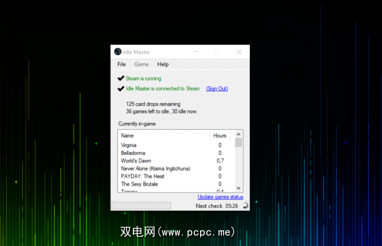
Task: Click the 125 card drops remaining text
Action: click(x=153, y=104)
